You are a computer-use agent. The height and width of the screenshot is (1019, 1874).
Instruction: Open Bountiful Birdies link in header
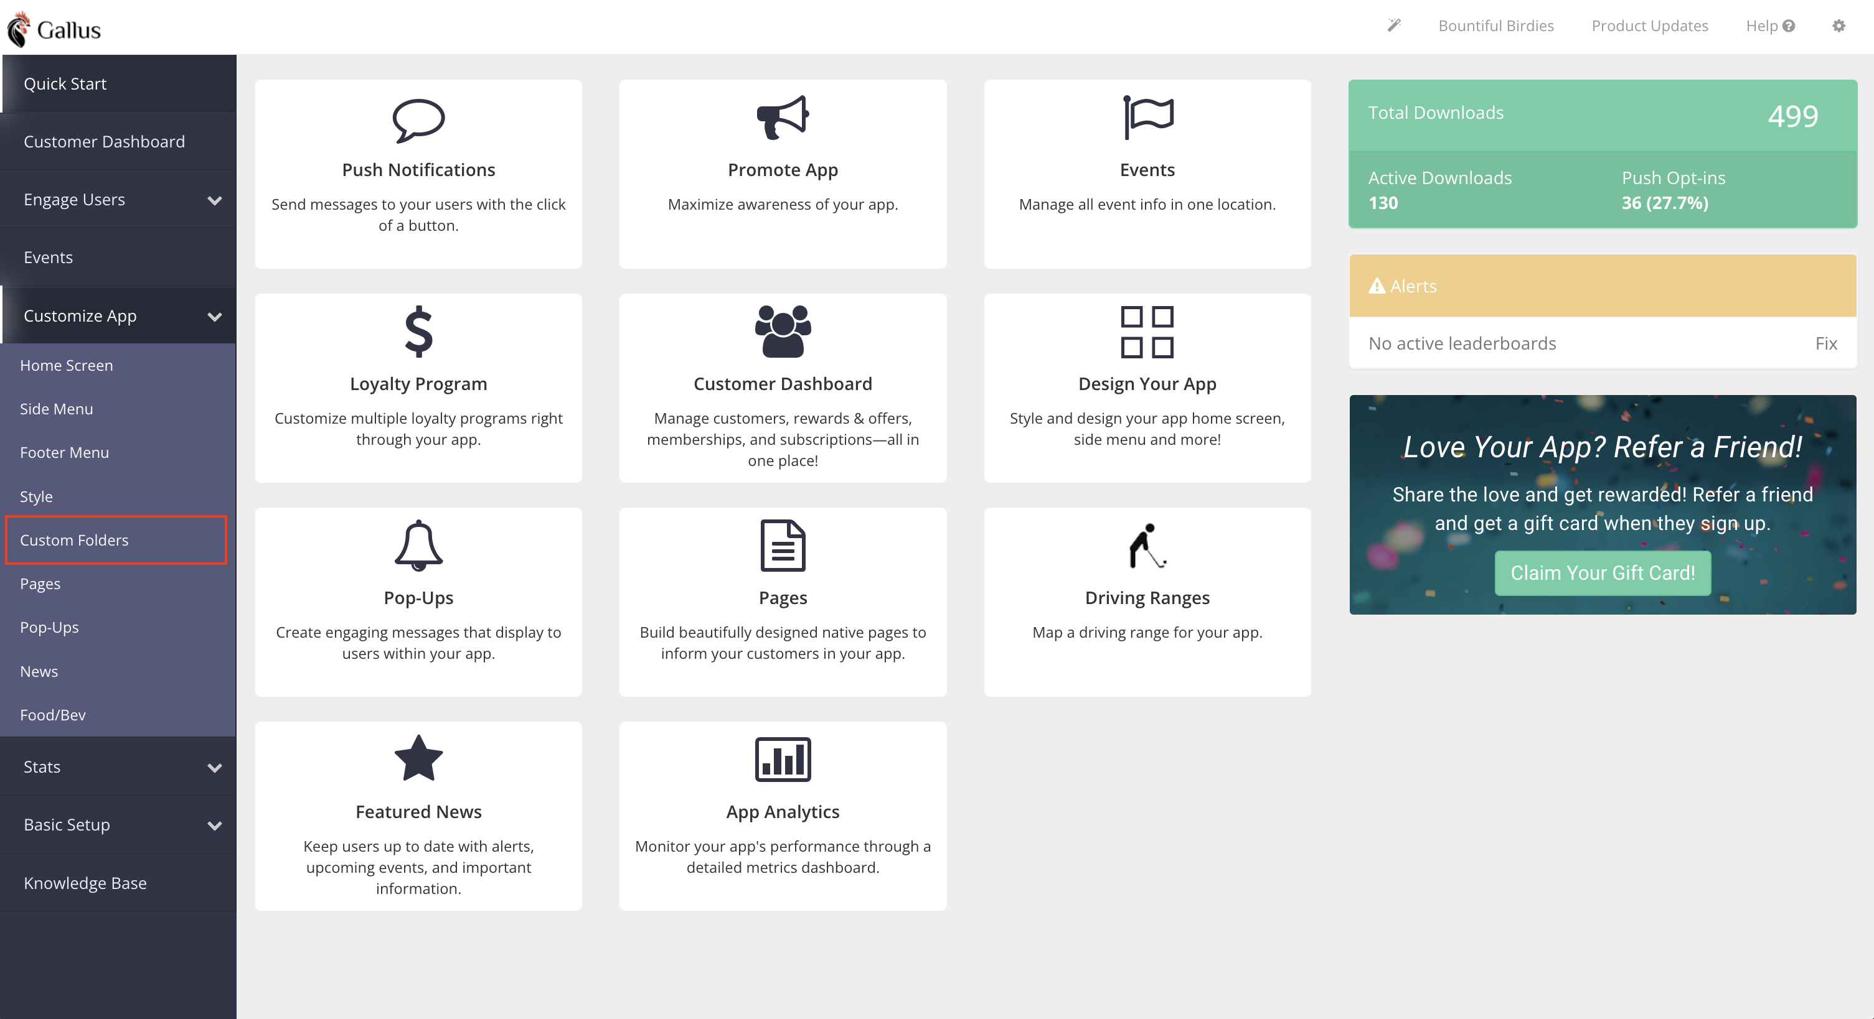click(x=1495, y=26)
